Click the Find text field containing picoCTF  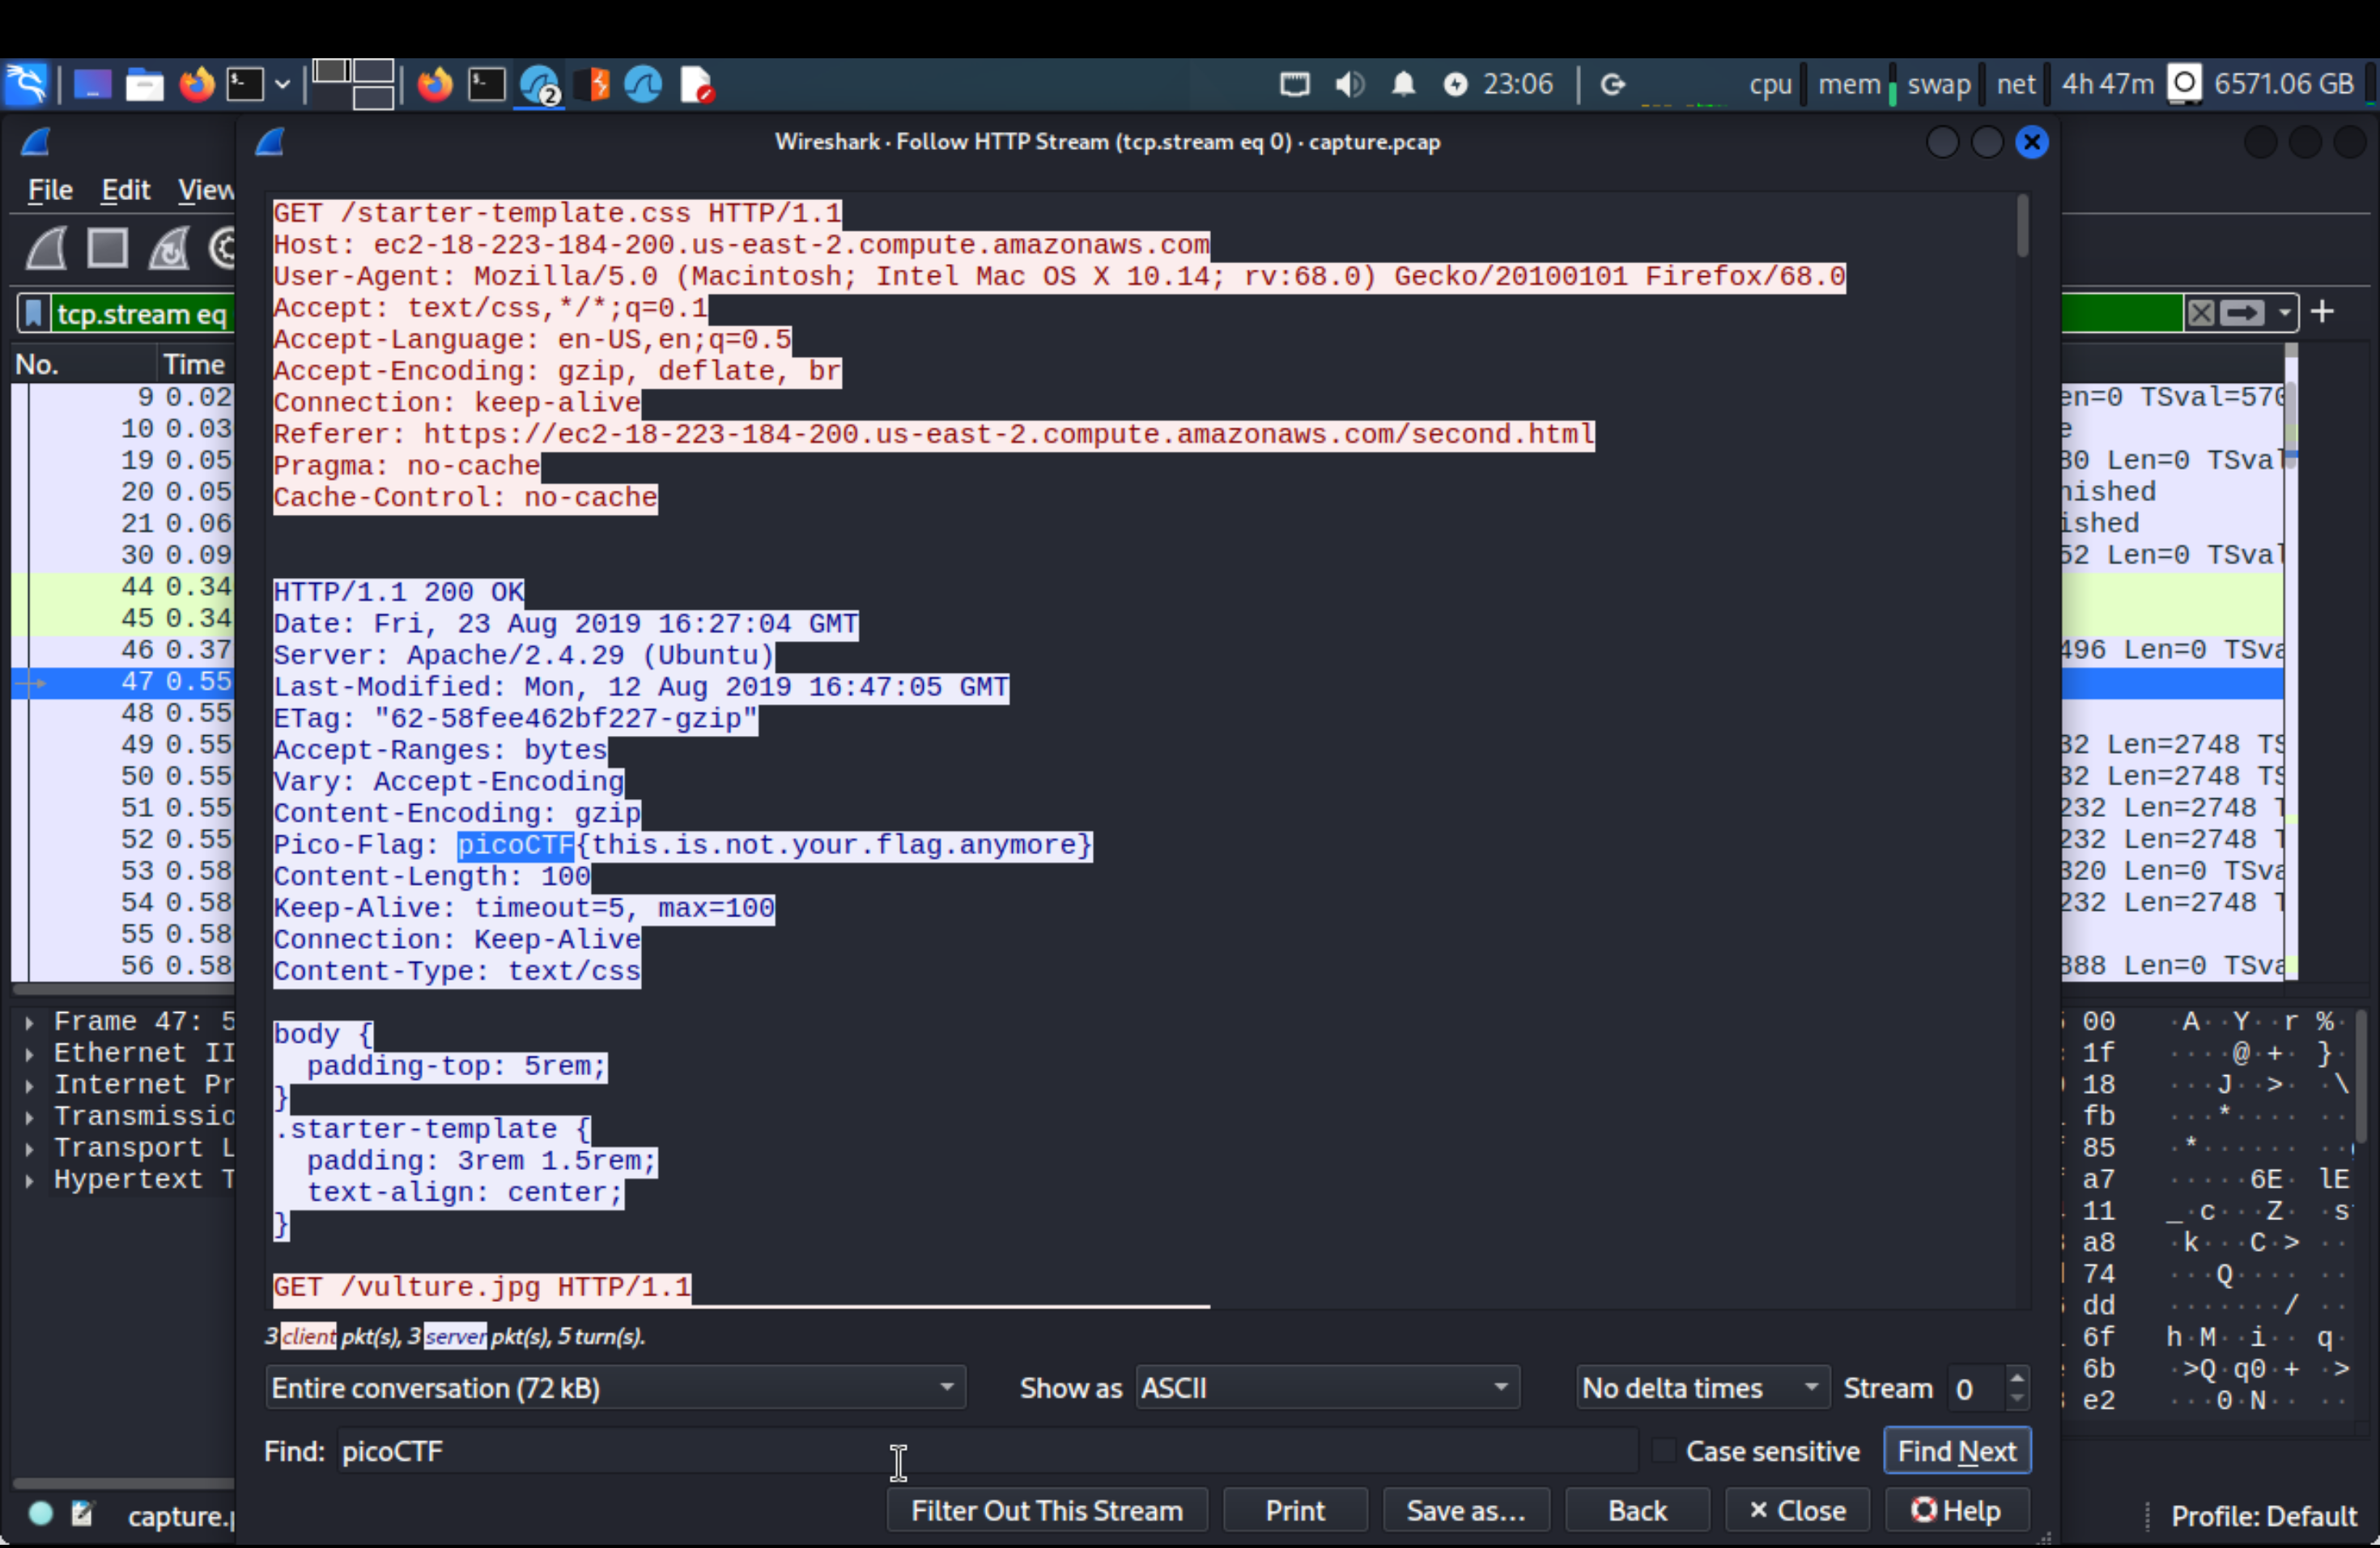coord(987,1451)
